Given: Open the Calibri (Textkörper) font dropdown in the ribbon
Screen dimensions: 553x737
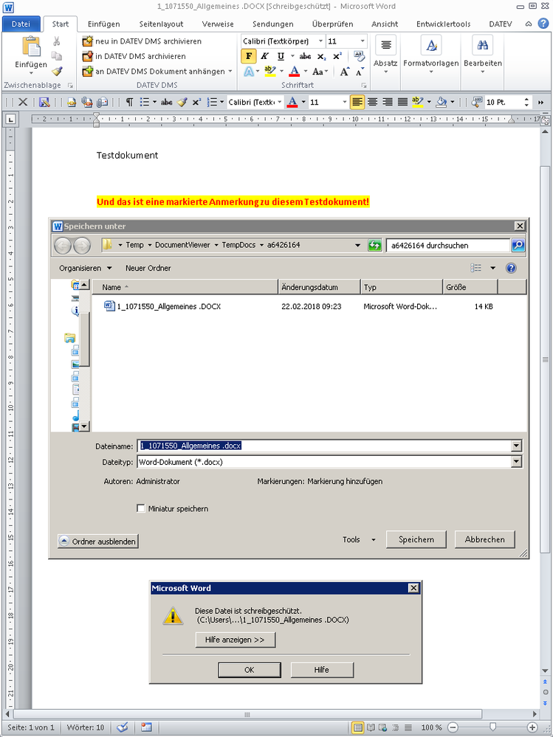Looking at the screenshot, I should [x=320, y=41].
